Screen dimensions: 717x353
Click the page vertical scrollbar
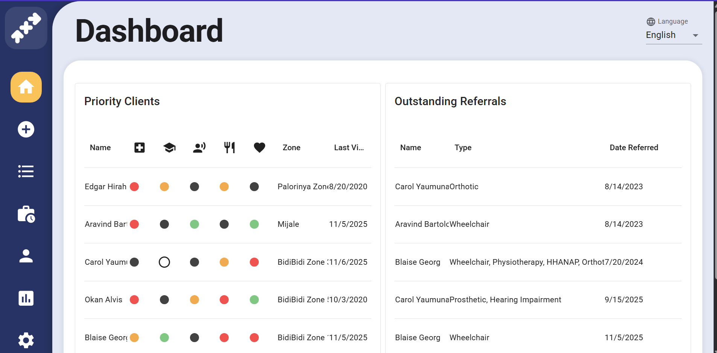click(x=715, y=150)
